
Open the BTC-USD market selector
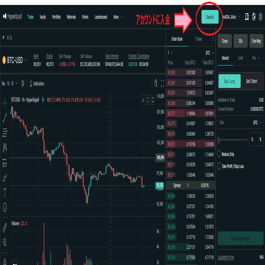(x=15, y=60)
